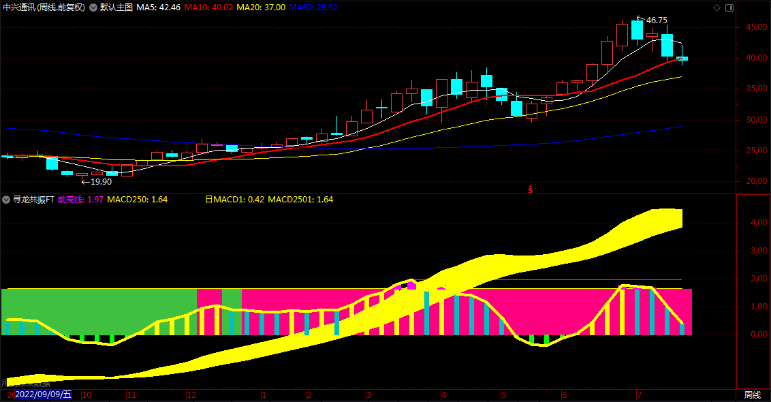Image resolution: width=771 pixels, height=402 pixels.
Task: Open the main chart indicator dropdown arrow
Action: 93,7
